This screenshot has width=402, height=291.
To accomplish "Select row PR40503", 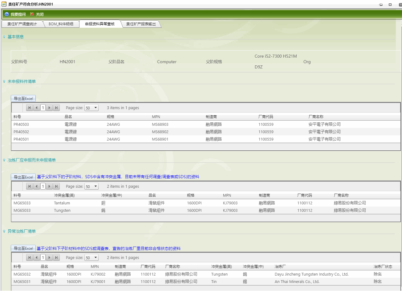I will (x=206, y=125).
